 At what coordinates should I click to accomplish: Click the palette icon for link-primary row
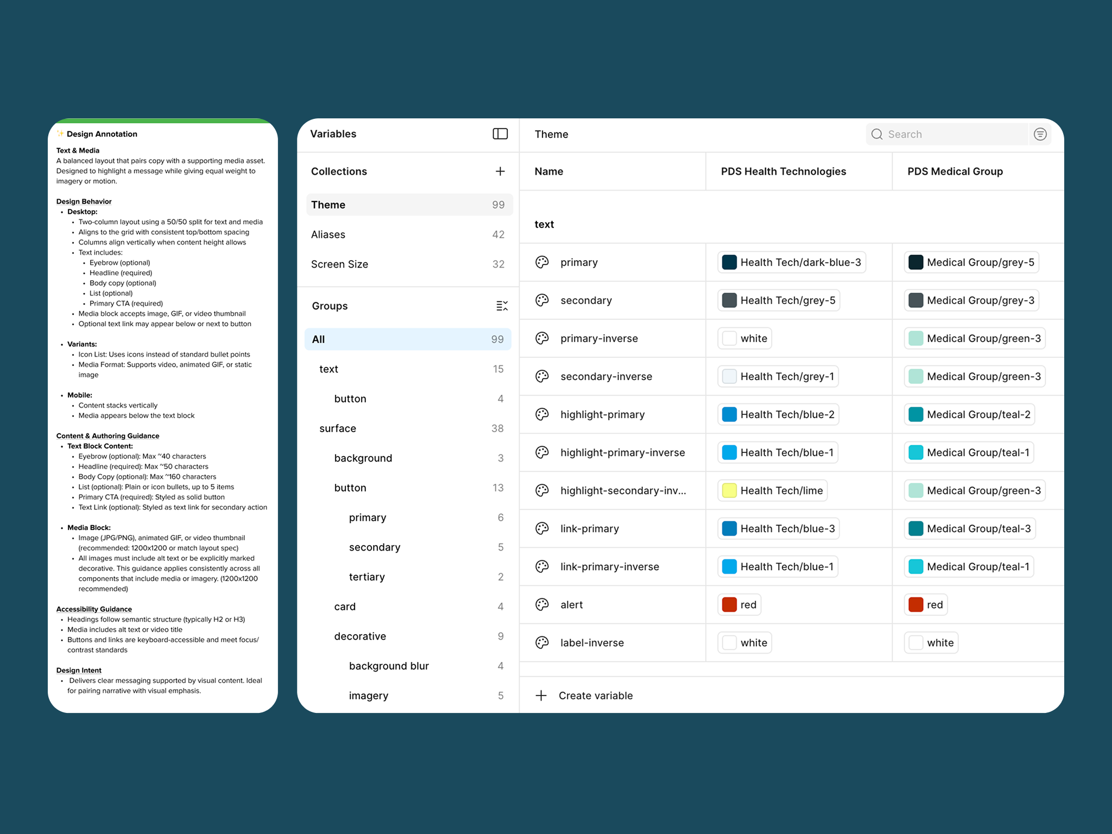[x=542, y=528]
